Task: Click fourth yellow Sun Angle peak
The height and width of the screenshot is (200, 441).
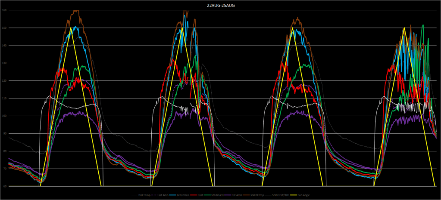Action: coord(404,28)
